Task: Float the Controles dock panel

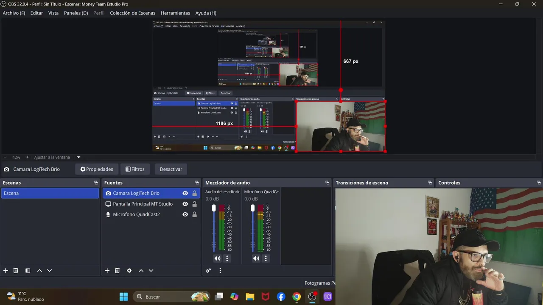Action: [539, 183]
